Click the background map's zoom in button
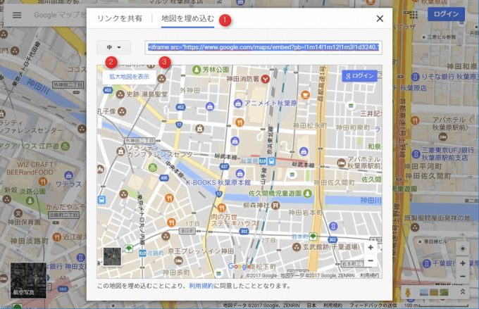Screen dimensions: 479x309 click(x=462, y=263)
